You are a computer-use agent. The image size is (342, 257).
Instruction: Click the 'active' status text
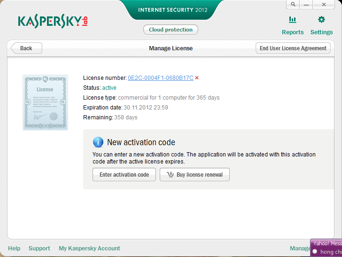click(109, 88)
